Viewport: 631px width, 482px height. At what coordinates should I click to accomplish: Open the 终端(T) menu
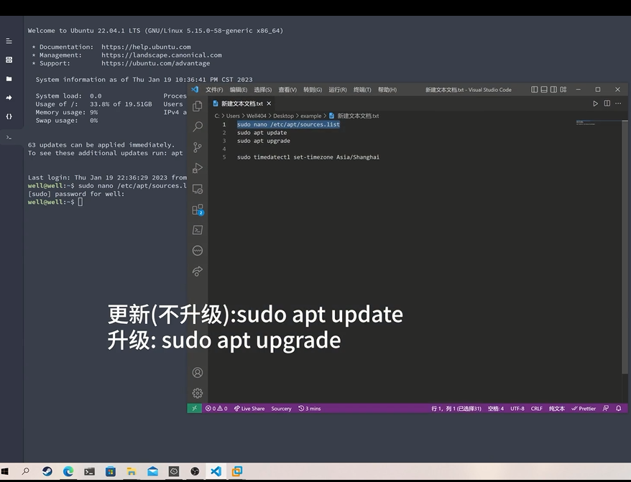pyautogui.click(x=362, y=90)
